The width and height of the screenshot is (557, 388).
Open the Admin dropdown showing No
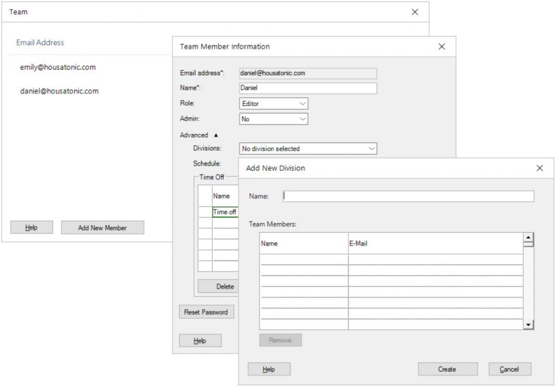coord(273,119)
